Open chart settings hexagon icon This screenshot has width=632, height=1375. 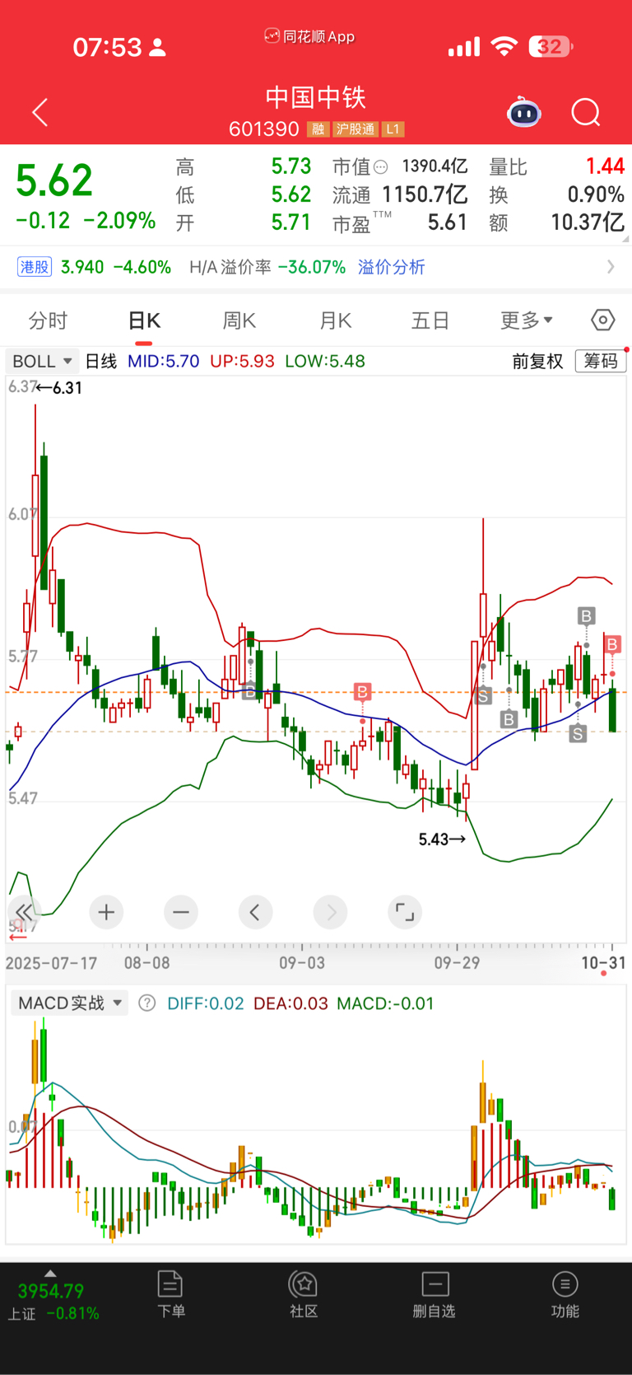pos(602,320)
